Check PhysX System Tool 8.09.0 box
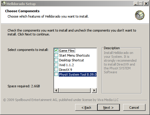 (56, 74)
